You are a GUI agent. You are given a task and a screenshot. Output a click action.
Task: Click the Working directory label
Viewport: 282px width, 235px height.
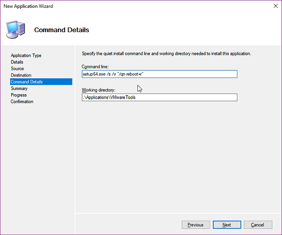pyautogui.click(x=99, y=90)
